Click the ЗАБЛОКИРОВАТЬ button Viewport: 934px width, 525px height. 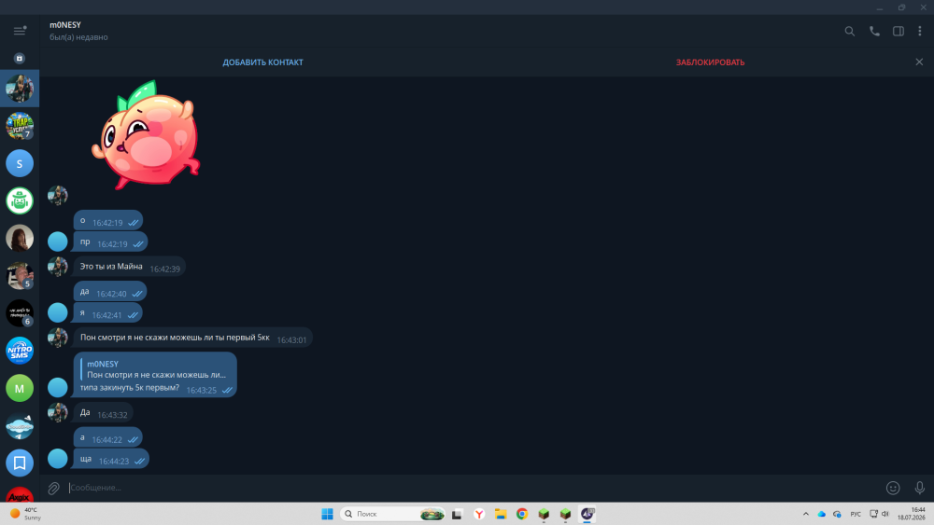coord(710,62)
